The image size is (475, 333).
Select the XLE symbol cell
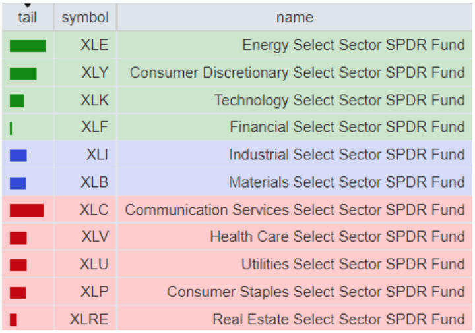coord(94,45)
